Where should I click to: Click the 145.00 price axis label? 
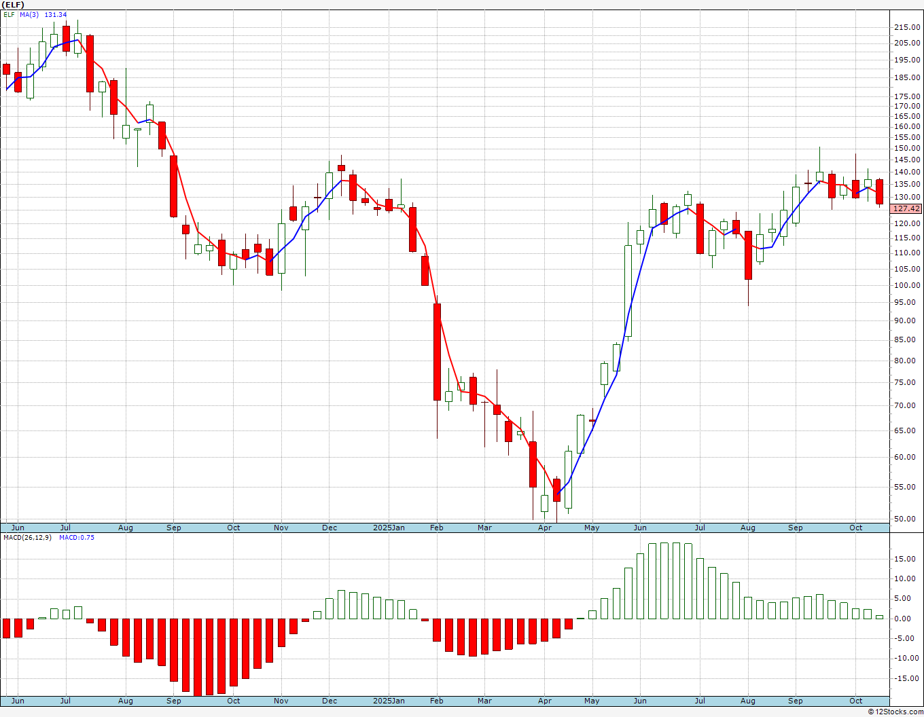coord(908,160)
